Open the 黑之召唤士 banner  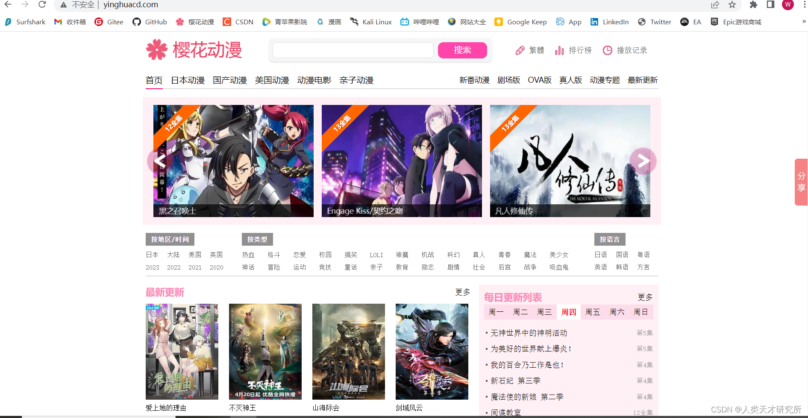coord(233,161)
